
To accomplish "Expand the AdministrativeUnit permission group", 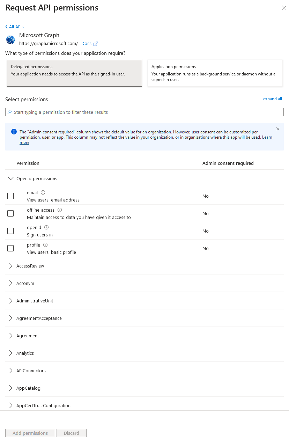I will [10, 301].
